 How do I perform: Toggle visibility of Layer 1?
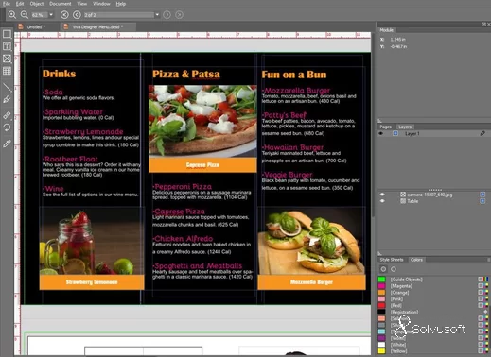pos(381,134)
